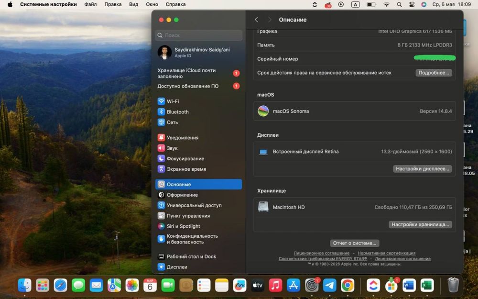
Task: Open the Системные настройки menu
Action: tap(48, 4)
